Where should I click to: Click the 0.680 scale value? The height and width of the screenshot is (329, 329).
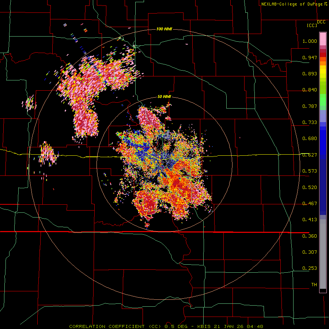(310, 139)
